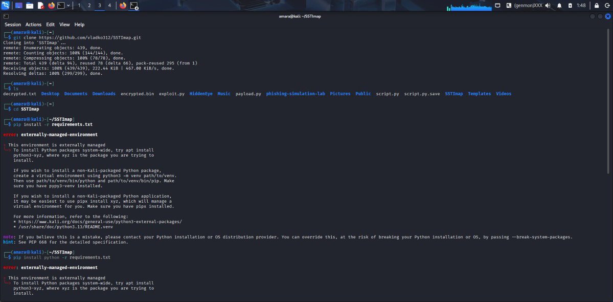The width and height of the screenshot is (613, 302).
Task: Focus the running Firefox taskbar button
Action: click(x=123, y=6)
